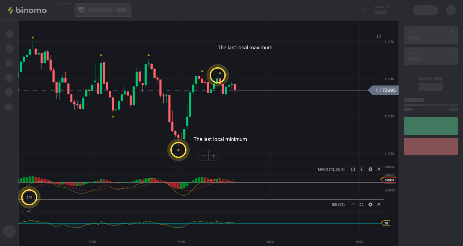Screen dimensions: 463x246
Task: Expand the MACD panel to fullscreen
Action: coord(353,169)
